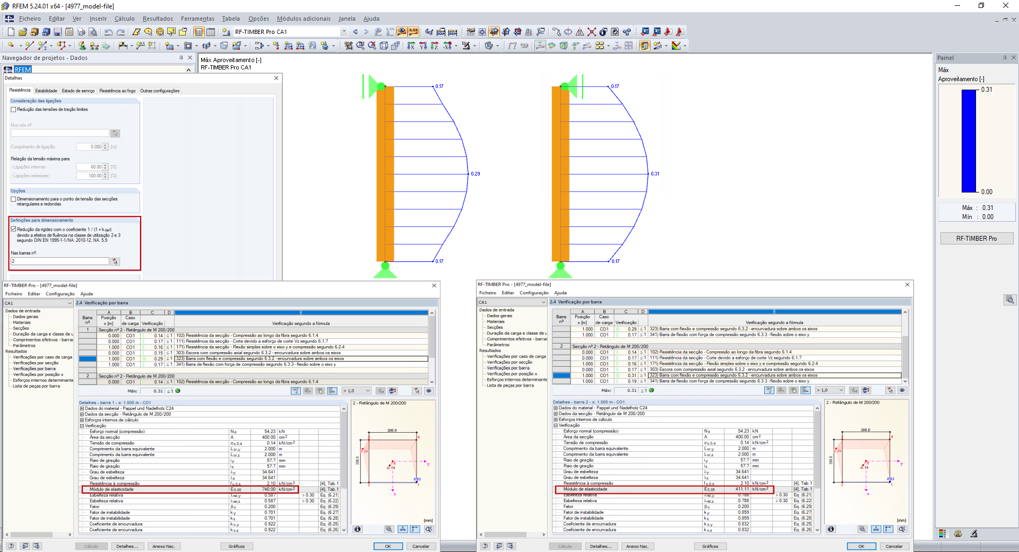This screenshot has height=552, width=1019.
Task: Toggle first filter button in right results toolbar
Action: pos(769,390)
